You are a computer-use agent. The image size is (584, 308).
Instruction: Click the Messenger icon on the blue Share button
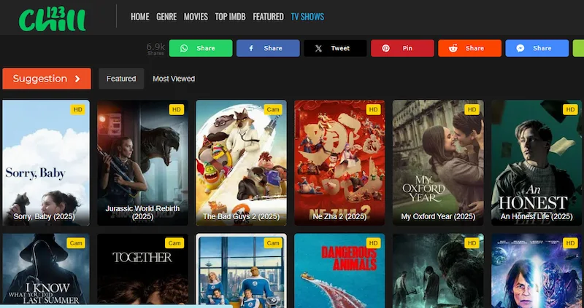(x=520, y=48)
